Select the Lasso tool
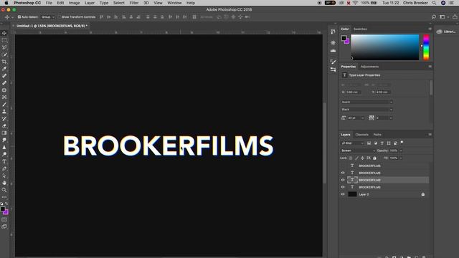The width and height of the screenshot is (459, 258). click(4, 47)
